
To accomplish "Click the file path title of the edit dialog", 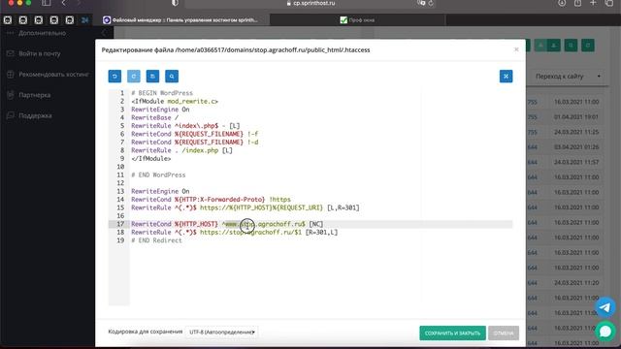I will pos(236,49).
